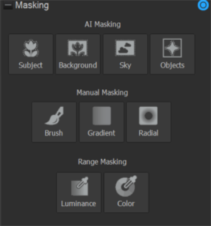211x226 pixels.
Task: Select the Objects sparkle icon
Action: click(172, 48)
